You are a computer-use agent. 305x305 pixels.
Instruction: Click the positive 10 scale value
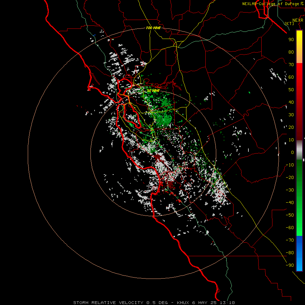pyautogui.click(x=291, y=140)
